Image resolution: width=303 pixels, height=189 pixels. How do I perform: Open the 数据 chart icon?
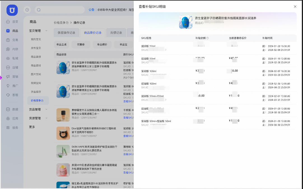tap(8, 109)
